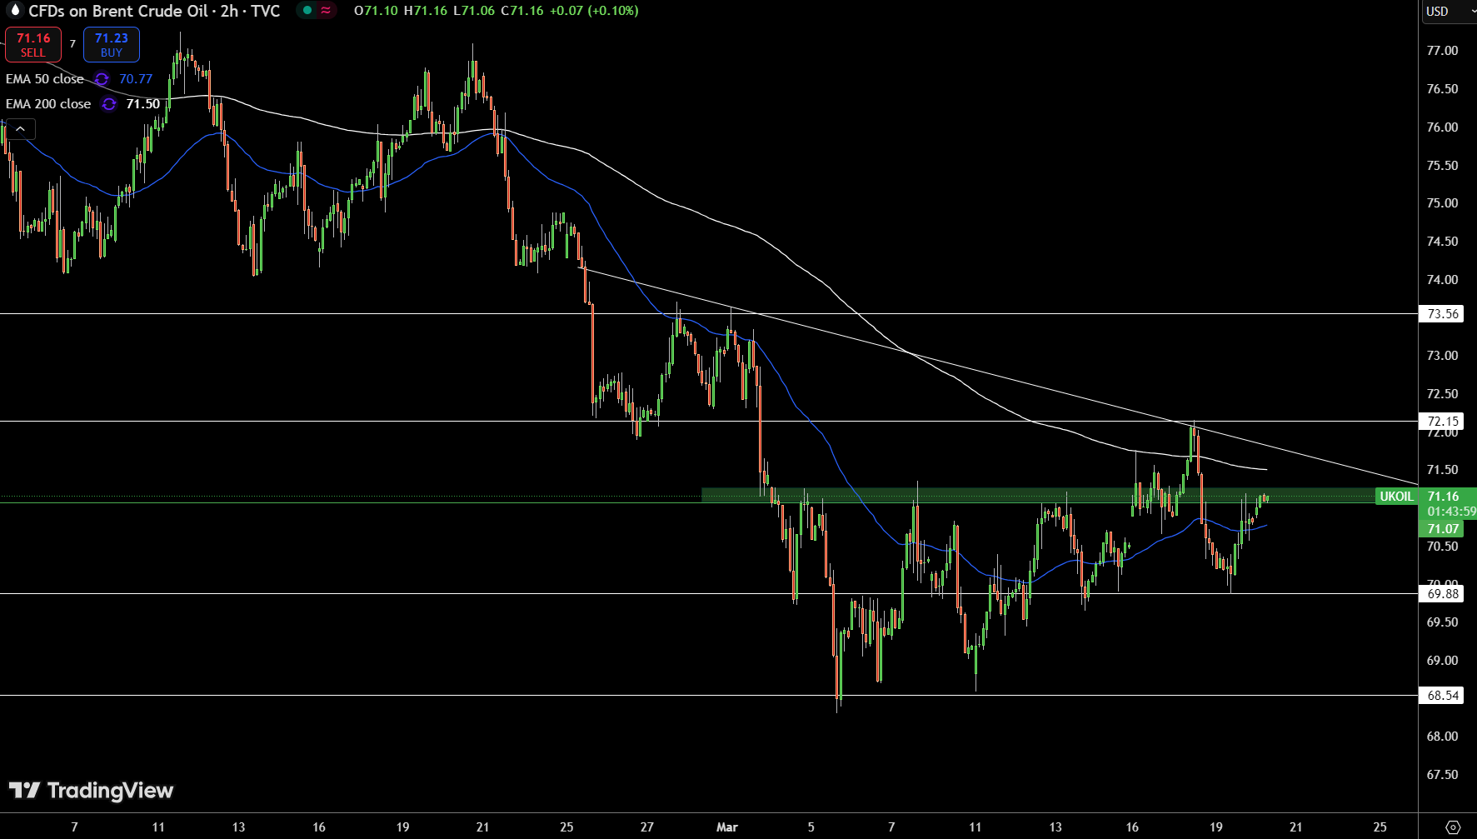
Task: Click the high price H71.16 in header
Action: (x=425, y=11)
